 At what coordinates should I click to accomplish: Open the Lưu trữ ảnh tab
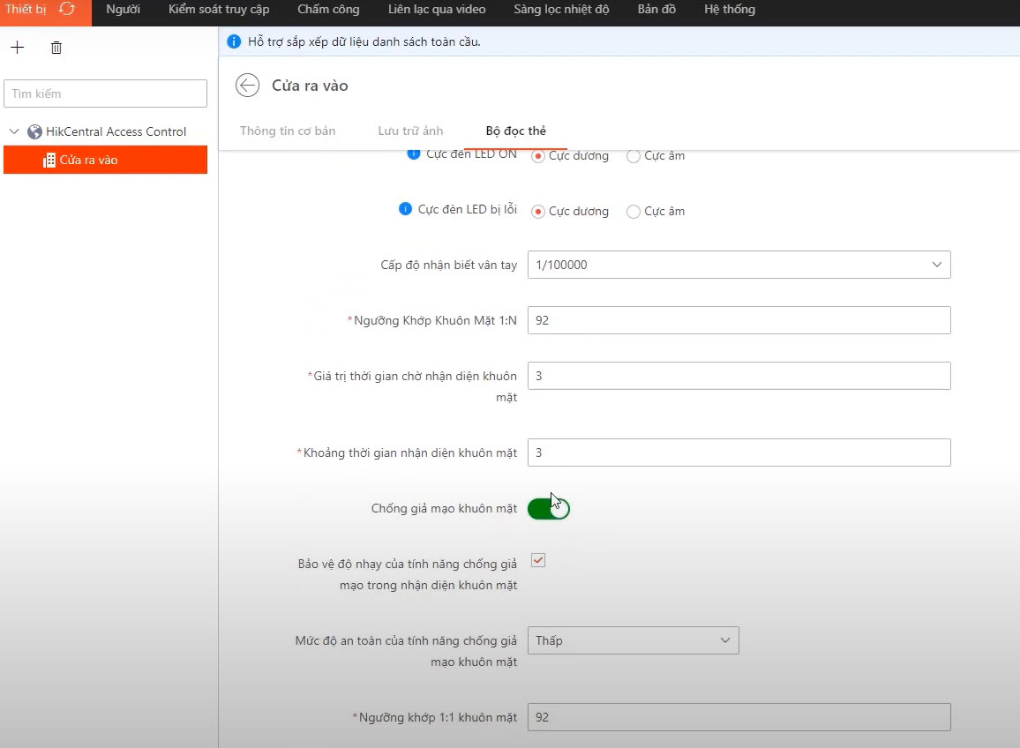click(410, 131)
